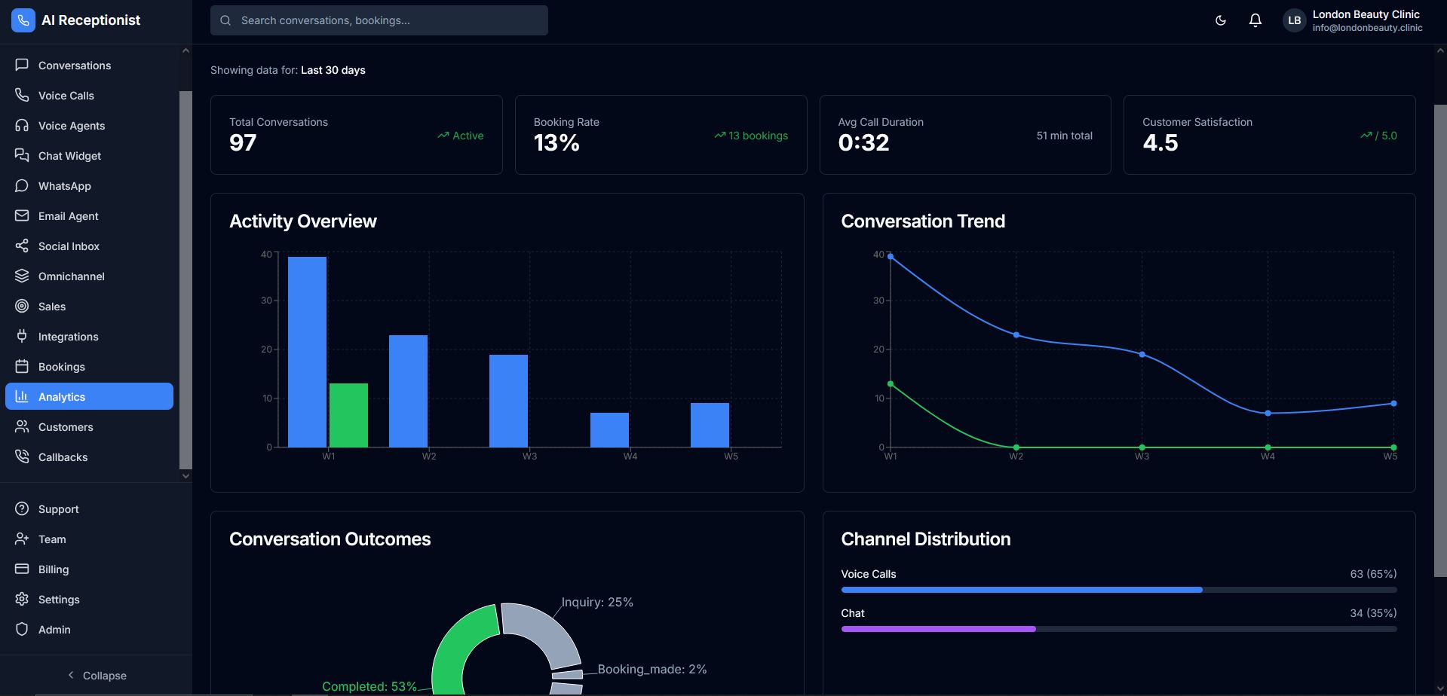Click the search conversations input field
The width and height of the screenshot is (1447, 696).
pyautogui.click(x=379, y=20)
